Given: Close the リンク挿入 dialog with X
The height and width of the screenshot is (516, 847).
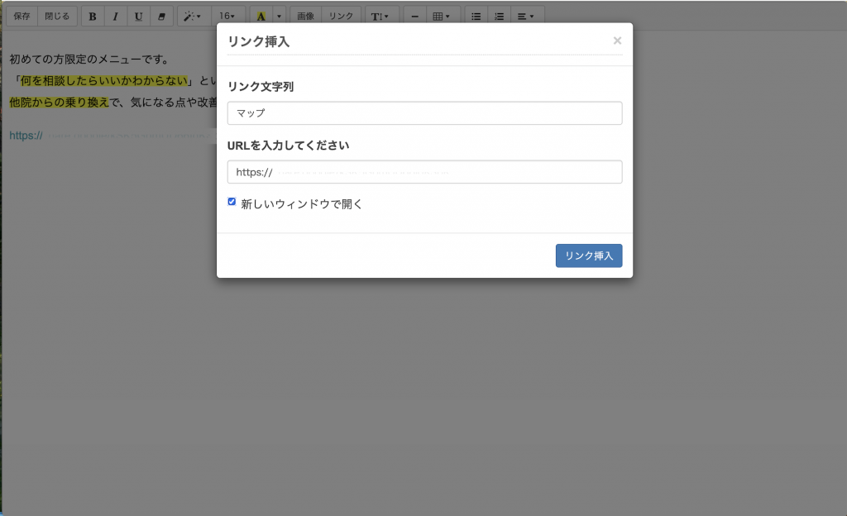Looking at the screenshot, I should pyautogui.click(x=617, y=41).
